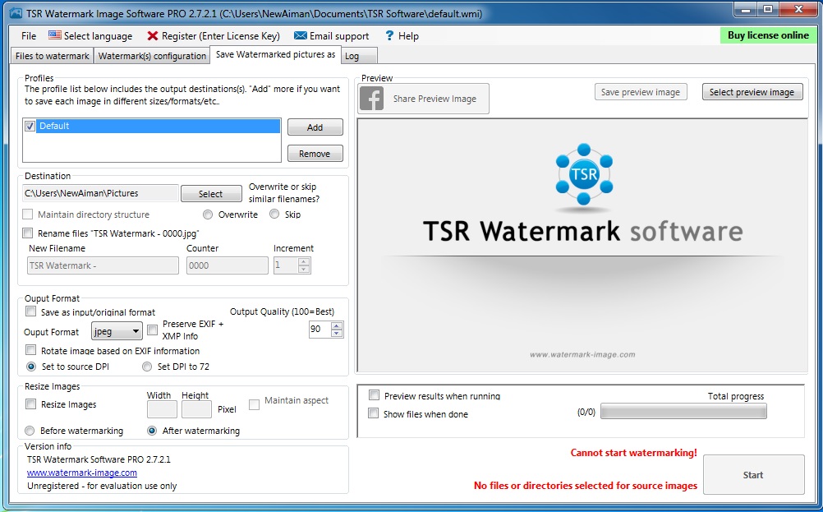Click the Counter input field

point(228,265)
